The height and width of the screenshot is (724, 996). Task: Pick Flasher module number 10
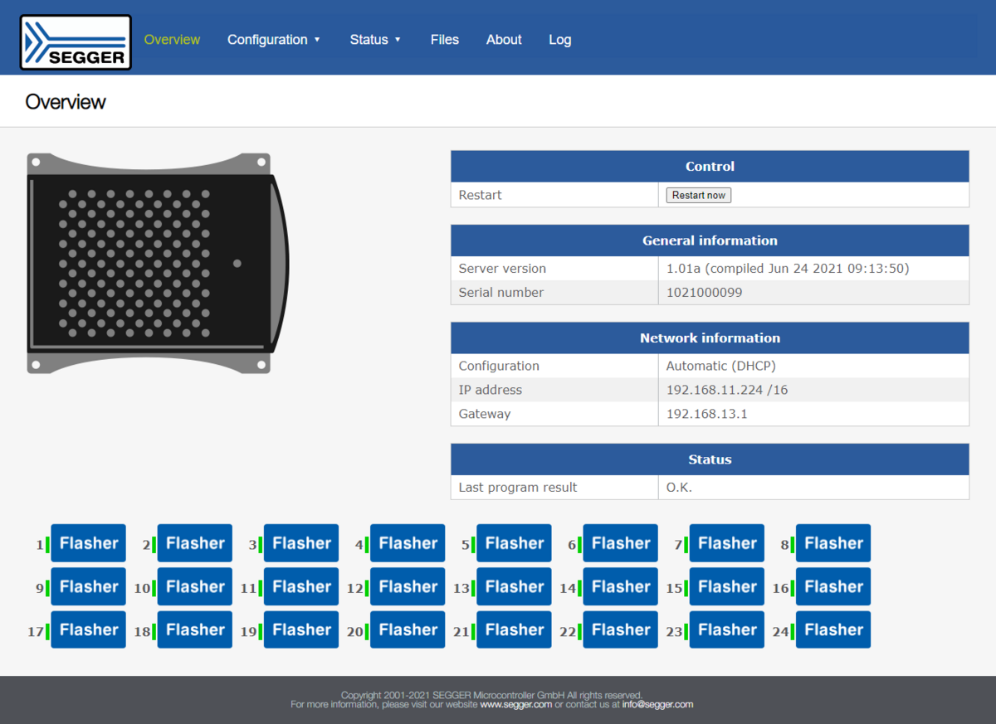coord(194,586)
